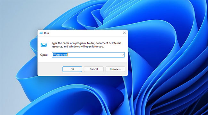The image size is (208, 115).
Task: Click the "Type the name of a program" line
Action: tap(86, 43)
